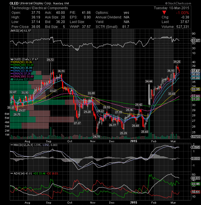Click the 39.72 September high price annotation
The width and height of the screenshot is (201, 205).
[x=50, y=60]
